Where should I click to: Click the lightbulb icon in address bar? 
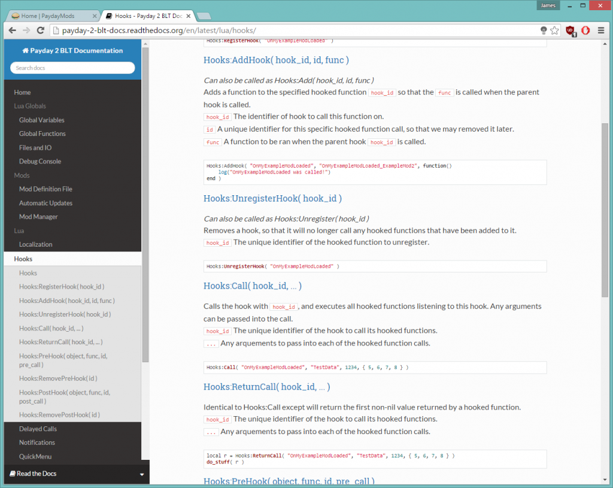point(544,31)
